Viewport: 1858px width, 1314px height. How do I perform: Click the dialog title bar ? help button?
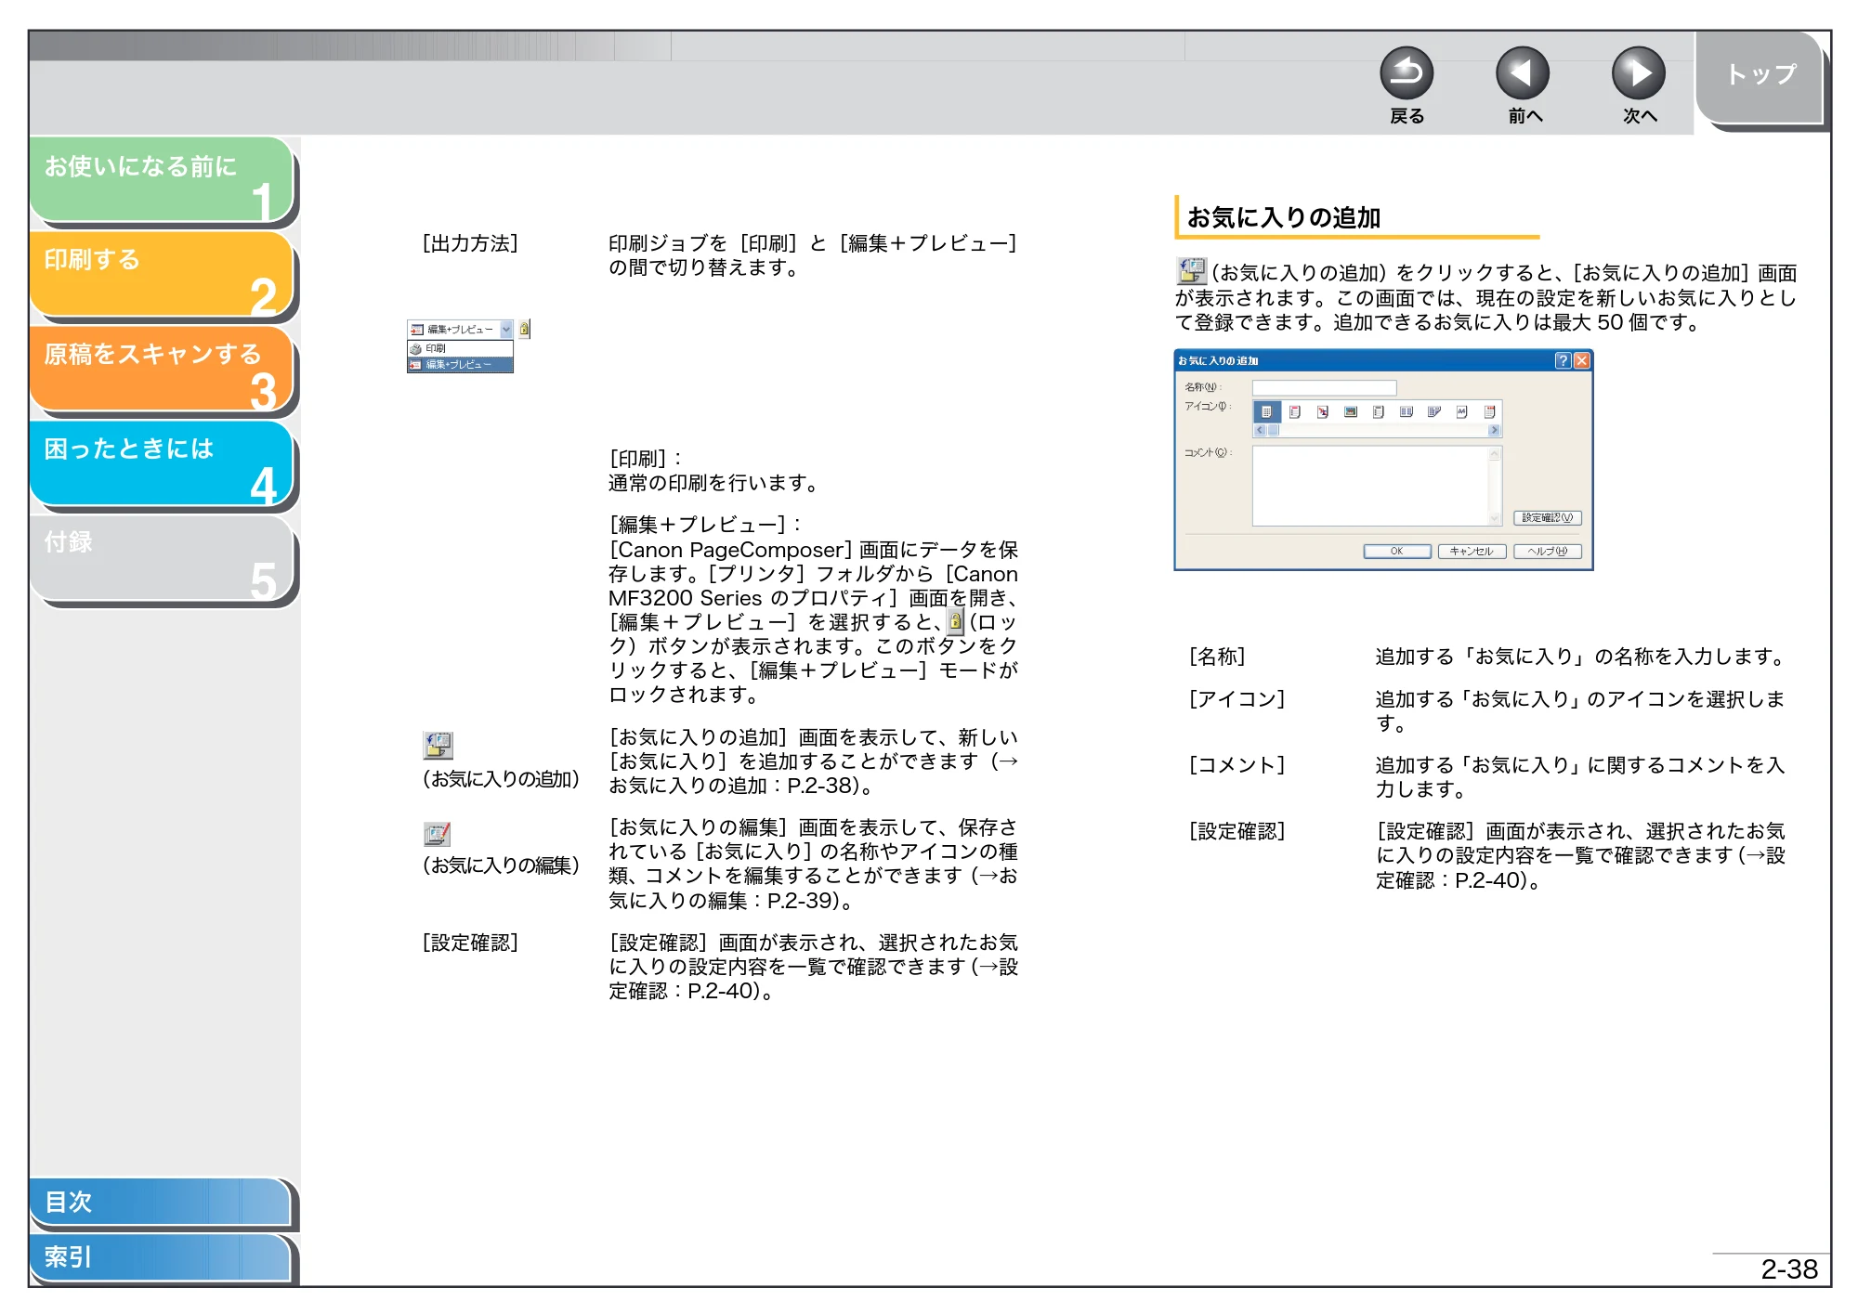click(1563, 360)
